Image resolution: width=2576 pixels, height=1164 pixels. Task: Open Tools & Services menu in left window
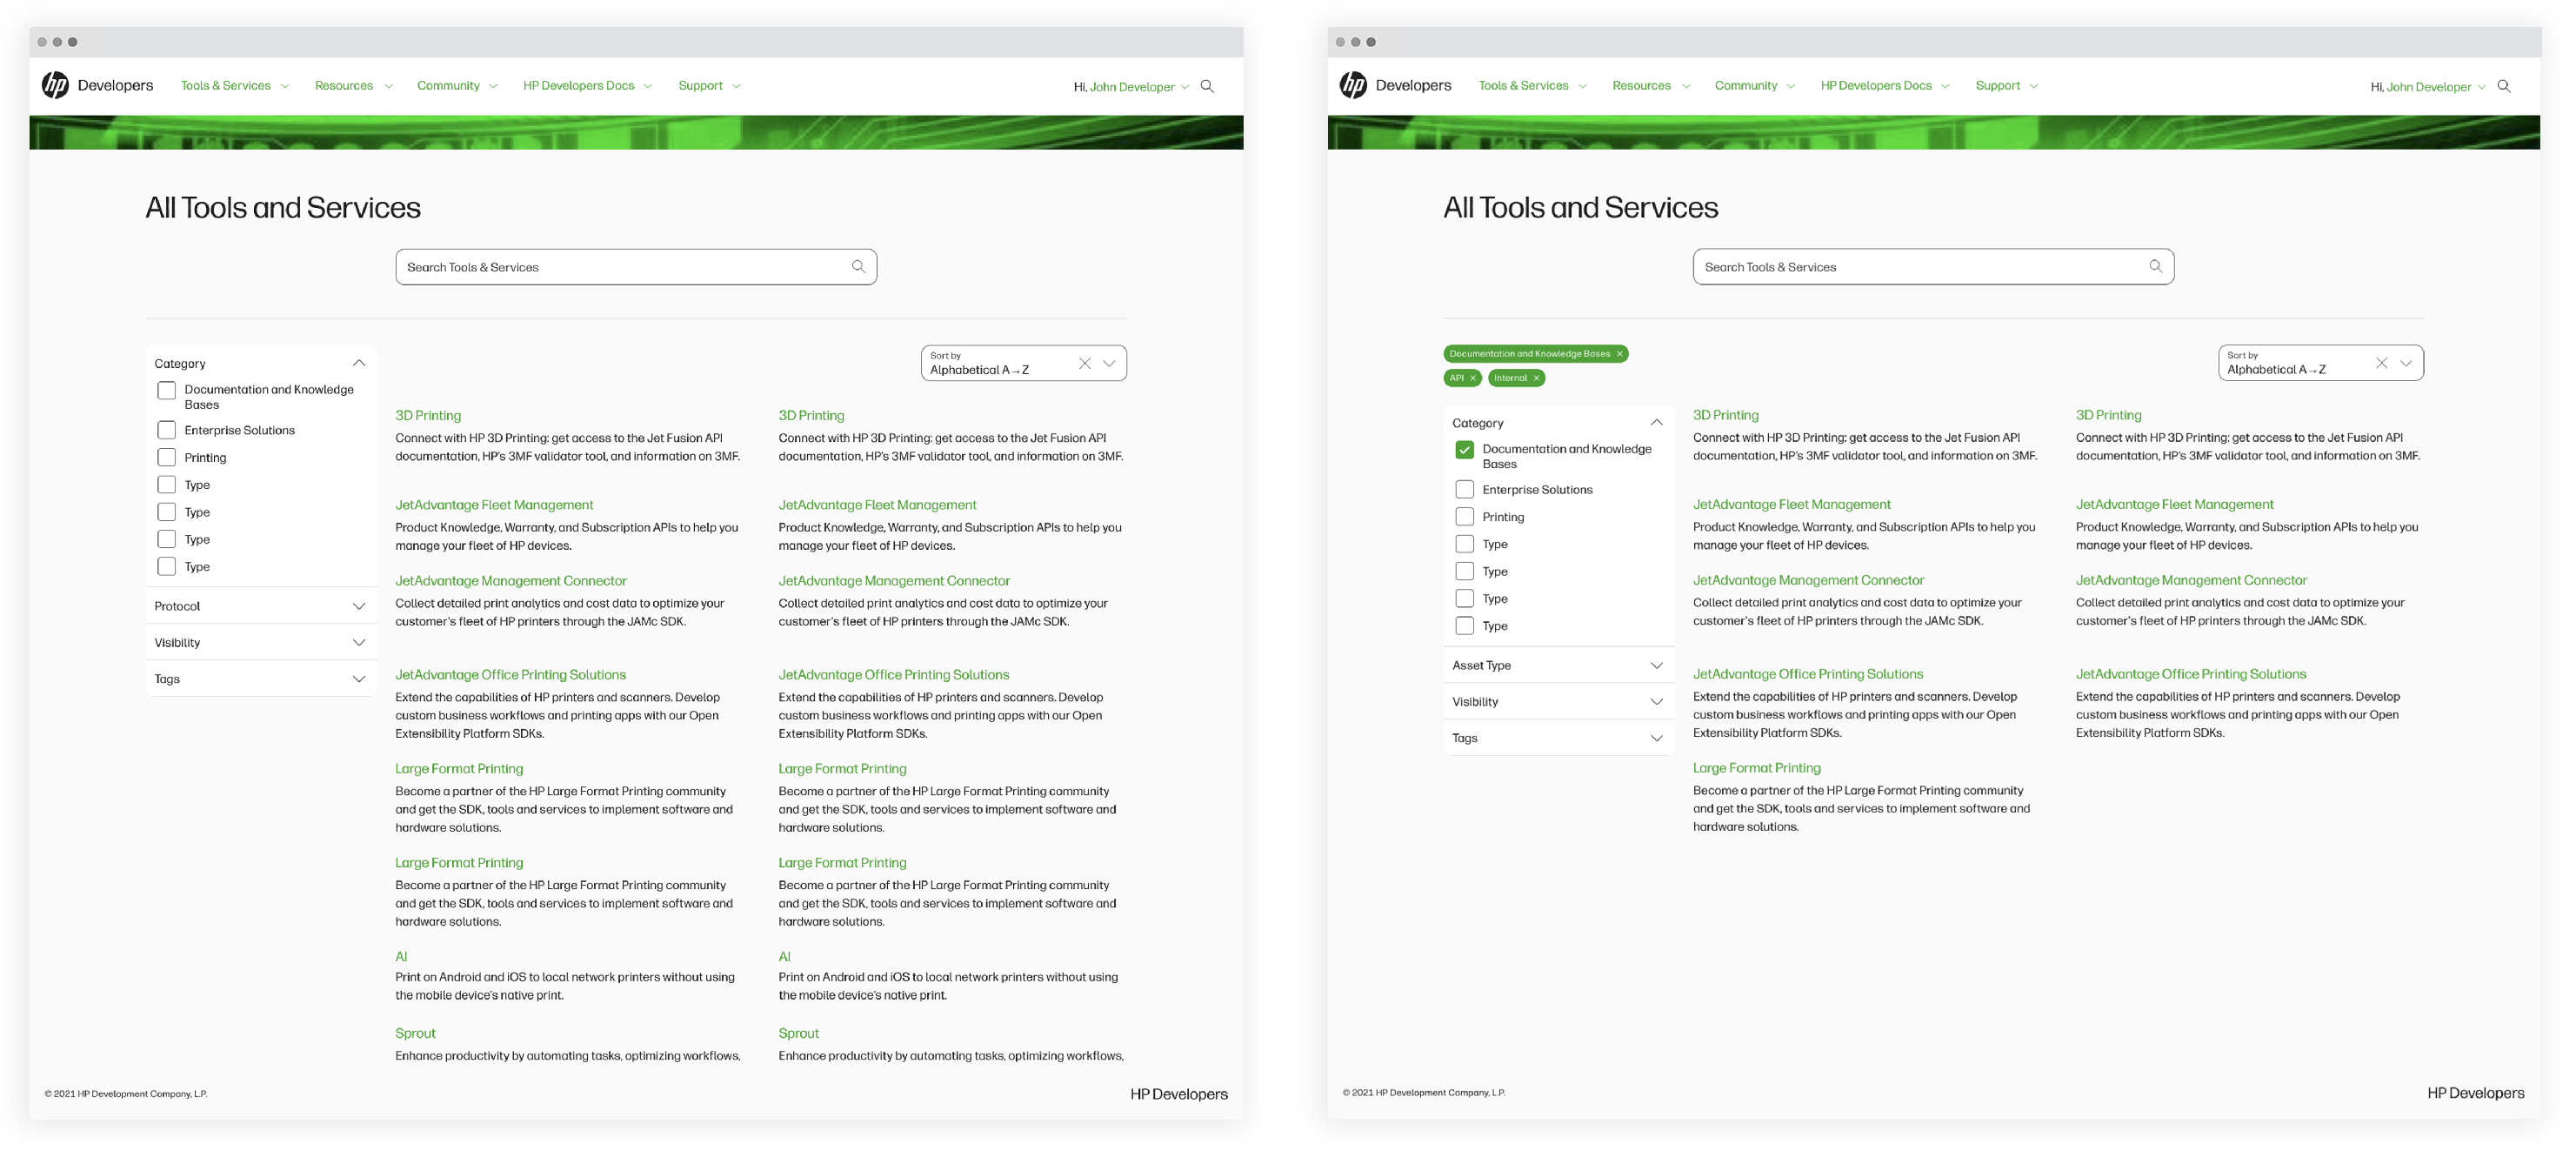tap(235, 86)
